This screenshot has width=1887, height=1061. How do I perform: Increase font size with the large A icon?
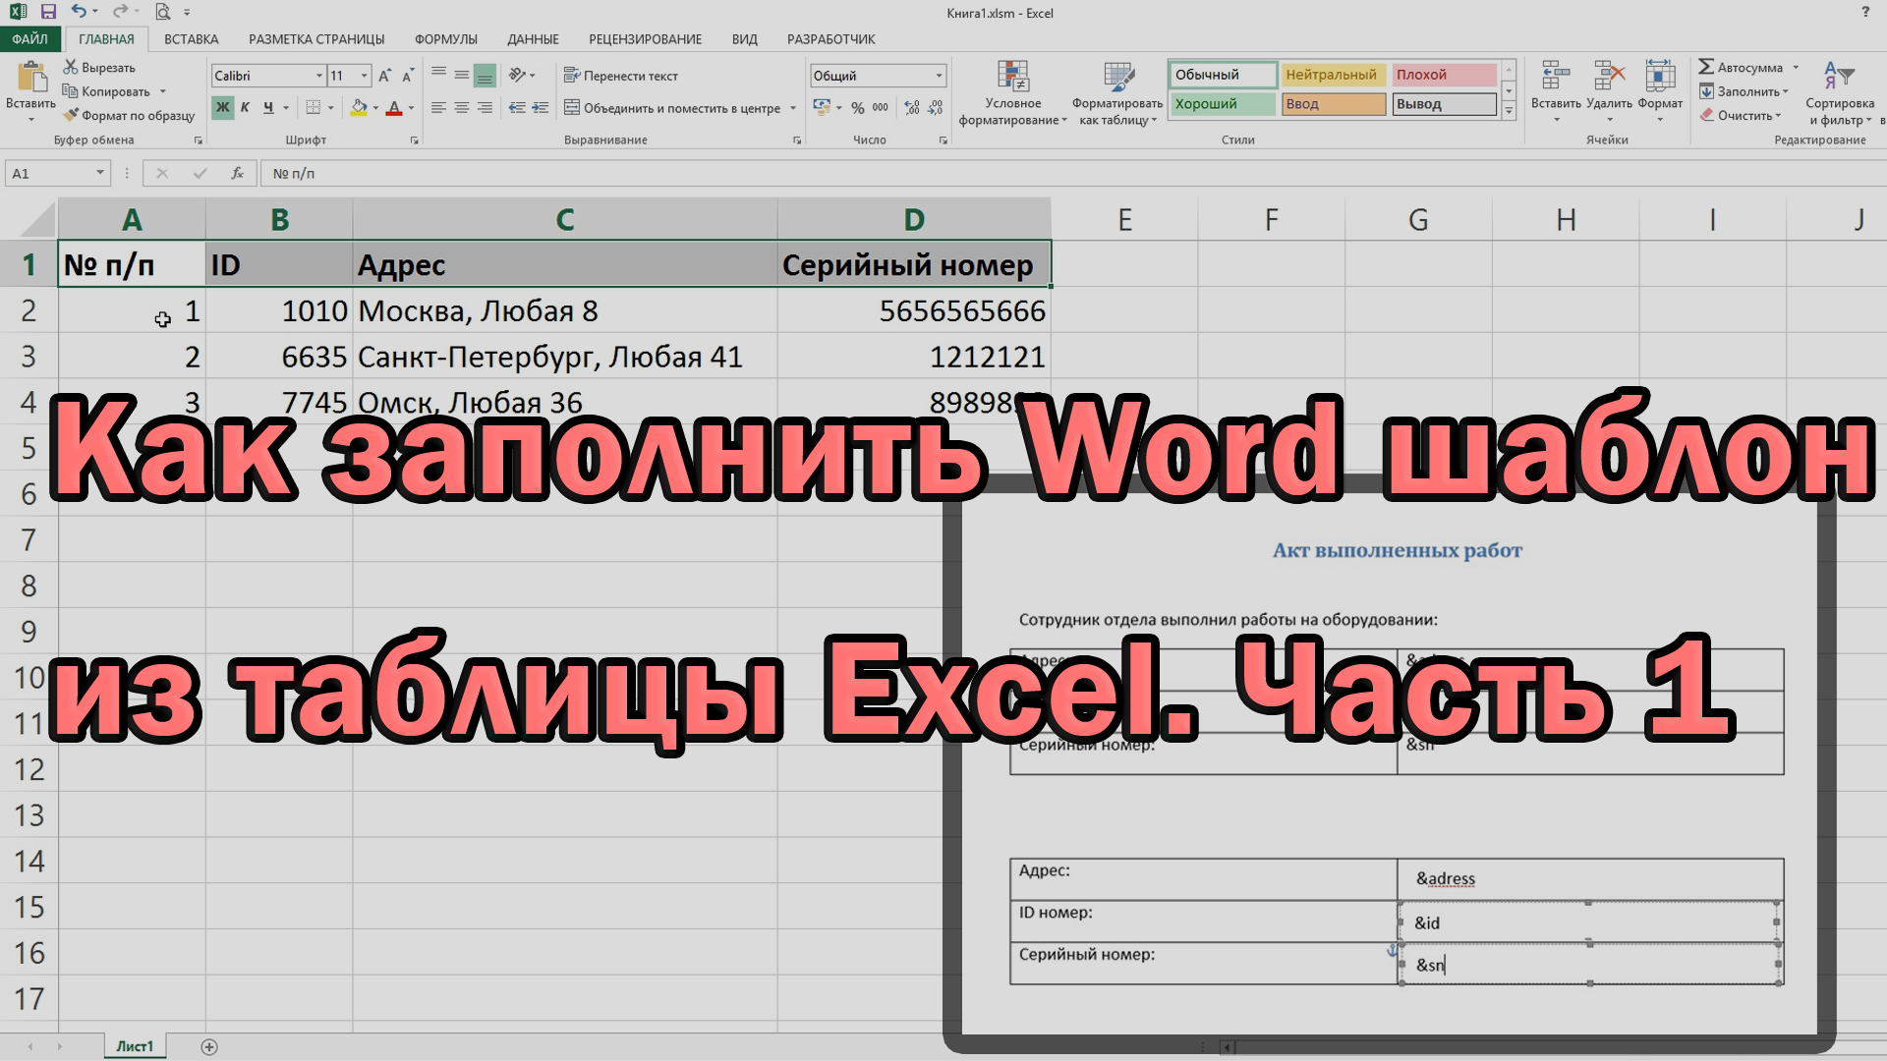(x=384, y=76)
